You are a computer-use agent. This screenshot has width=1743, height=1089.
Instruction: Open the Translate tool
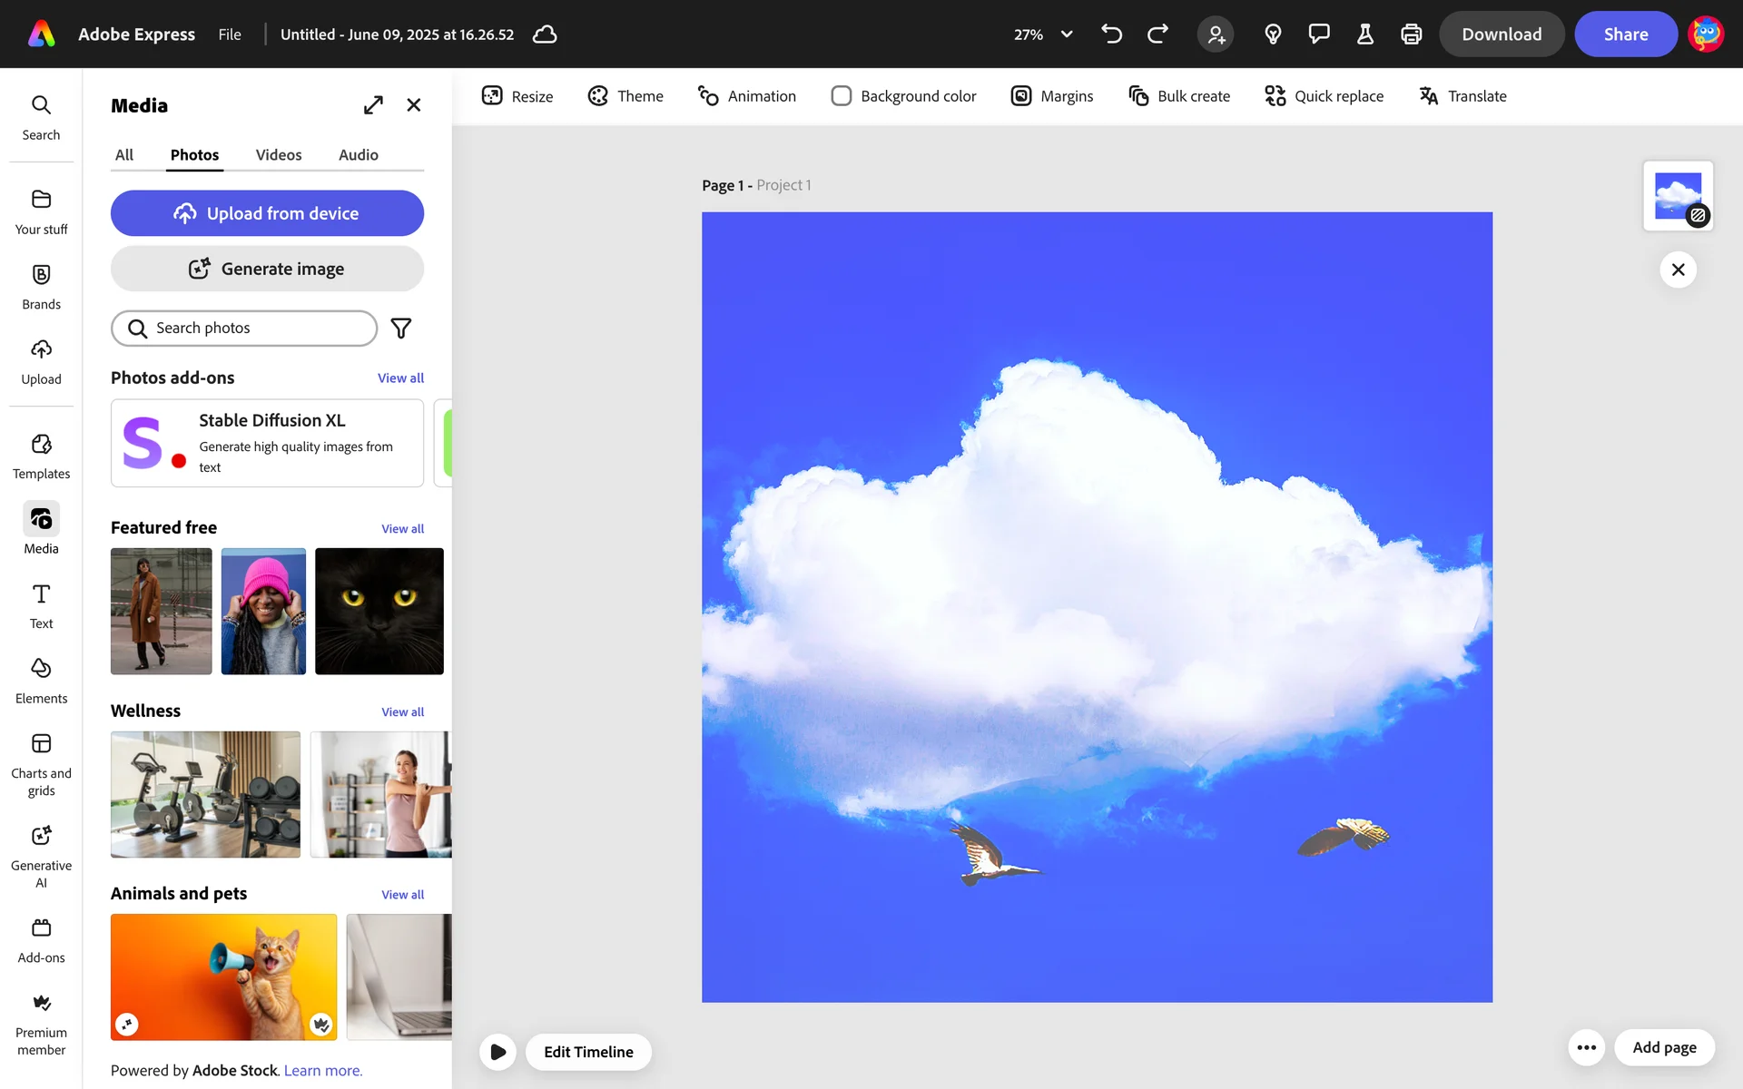(1462, 96)
